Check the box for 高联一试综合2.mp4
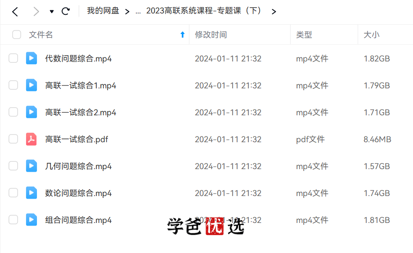Screen dimensions: 413x253 pyautogui.click(x=13, y=112)
